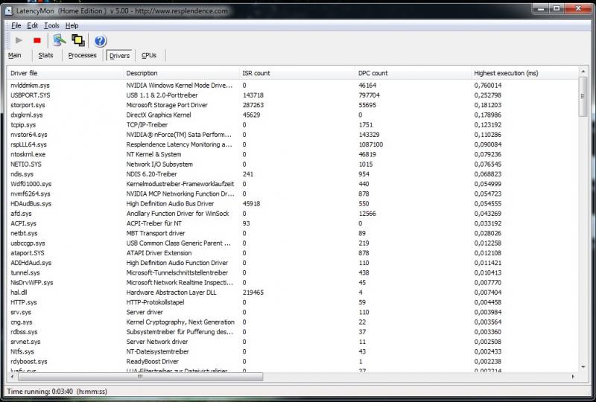Open the File menu
Screen dimensions: 596x402
point(16,25)
